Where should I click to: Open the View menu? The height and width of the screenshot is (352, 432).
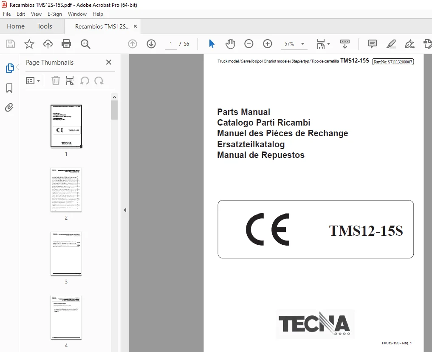(x=36, y=14)
